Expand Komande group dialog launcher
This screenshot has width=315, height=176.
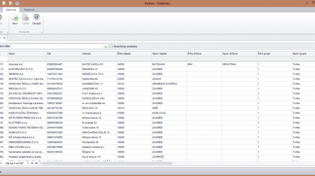(x=42, y=32)
